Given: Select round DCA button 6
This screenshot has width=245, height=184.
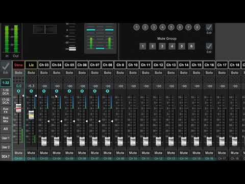Looking at the screenshot, I should tap(180, 27).
